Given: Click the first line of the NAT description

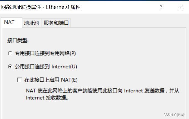Looking at the screenshot, I should 102,91.
